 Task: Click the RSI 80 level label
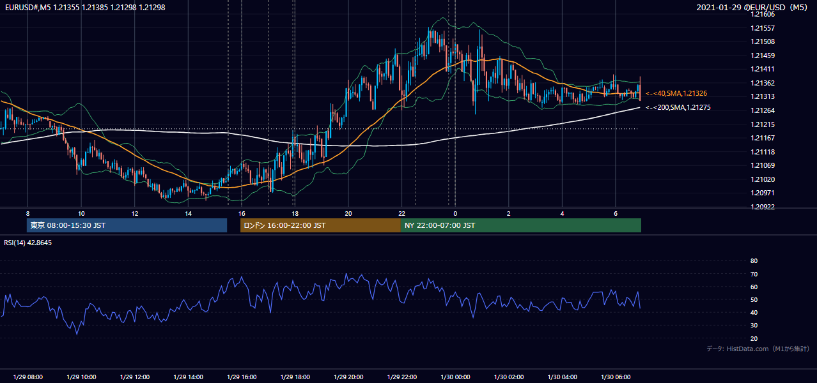click(x=754, y=261)
